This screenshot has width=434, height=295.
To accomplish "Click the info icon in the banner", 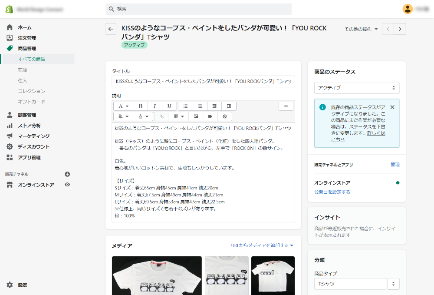I will (x=322, y=107).
